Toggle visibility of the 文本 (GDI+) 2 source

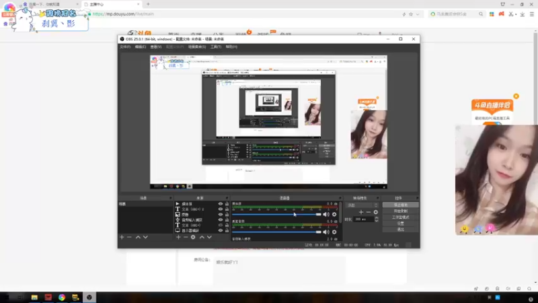coord(221,209)
